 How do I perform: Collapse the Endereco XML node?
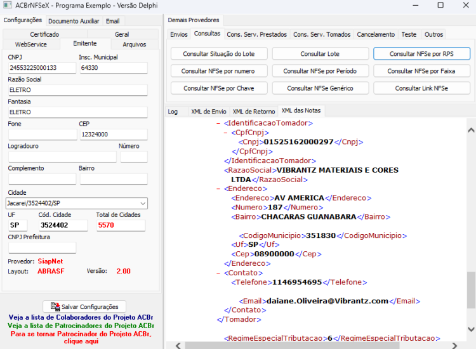218,188
